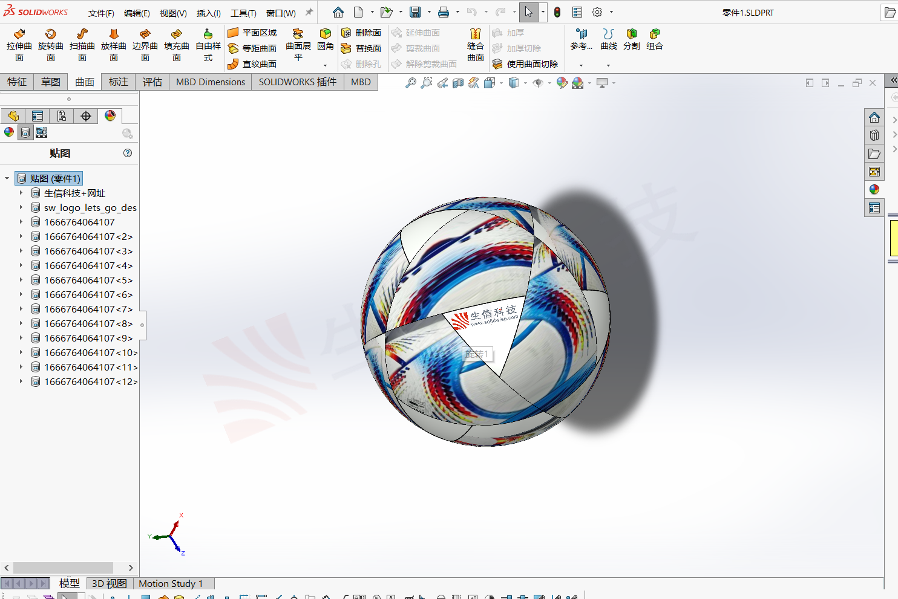Open the Fillet (圆角) dropdown arrow
The height and width of the screenshot is (599, 898).
coord(326,65)
